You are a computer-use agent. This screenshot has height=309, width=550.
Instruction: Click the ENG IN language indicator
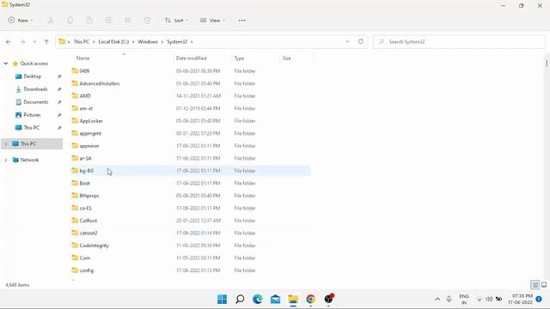coord(464,300)
